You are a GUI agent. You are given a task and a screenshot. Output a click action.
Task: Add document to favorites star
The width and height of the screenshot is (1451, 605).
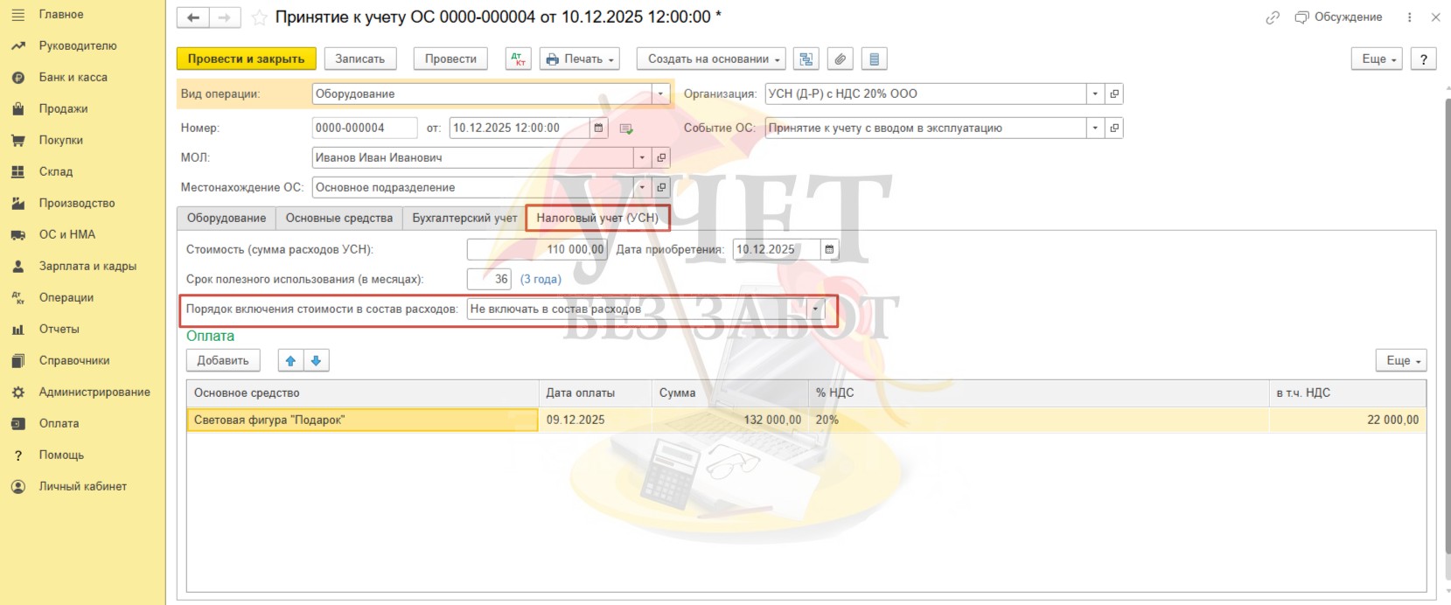point(260,17)
